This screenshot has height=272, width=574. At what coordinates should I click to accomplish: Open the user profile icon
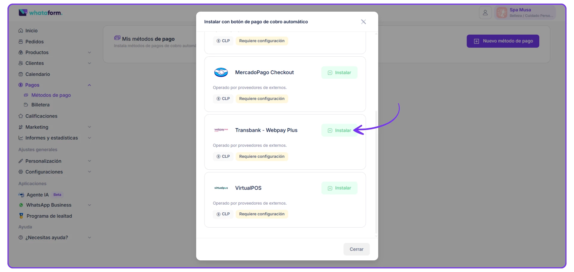pyautogui.click(x=485, y=13)
